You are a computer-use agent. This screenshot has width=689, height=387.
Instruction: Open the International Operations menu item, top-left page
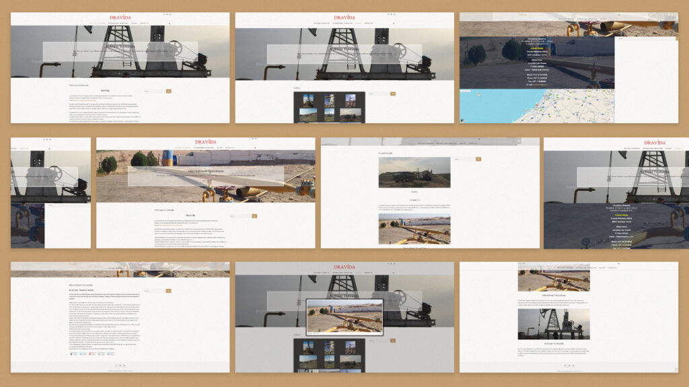click(x=118, y=24)
